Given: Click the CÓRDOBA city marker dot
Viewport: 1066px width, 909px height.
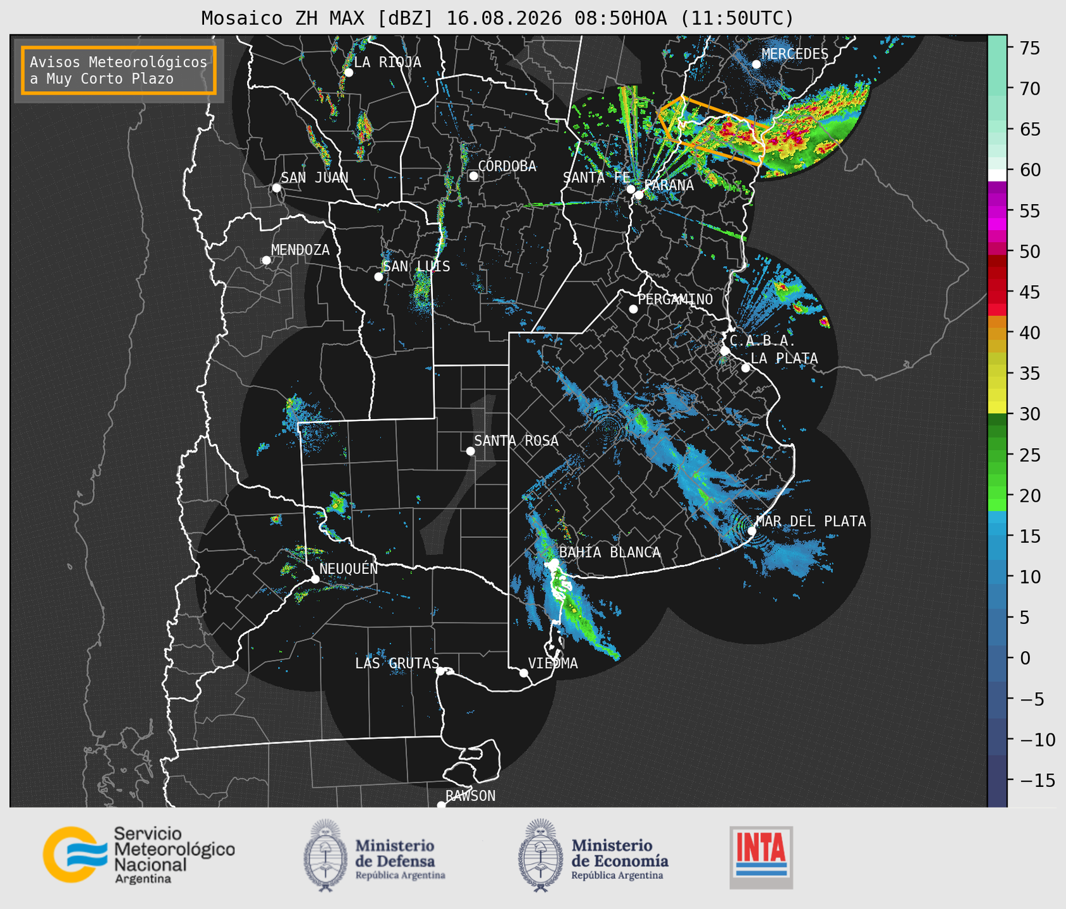Looking at the screenshot, I should point(473,176).
